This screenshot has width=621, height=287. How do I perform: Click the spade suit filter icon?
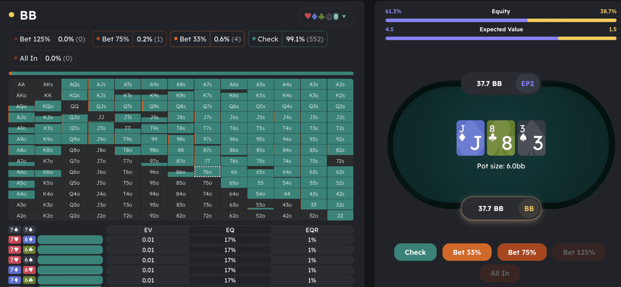328,17
